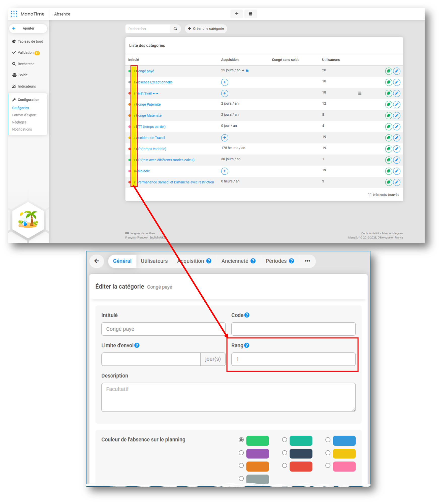Duplicate the Télétravail category
Image resolution: width=441 pixels, height=503 pixels.
pyautogui.click(x=389, y=93)
